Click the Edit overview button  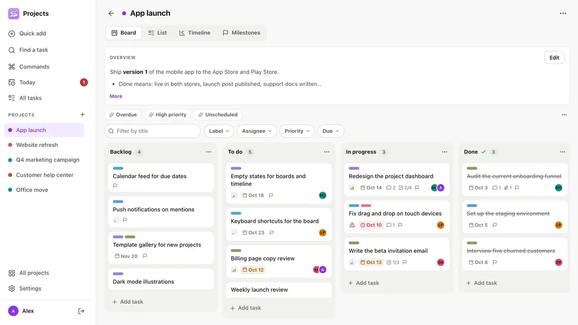click(x=554, y=58)
